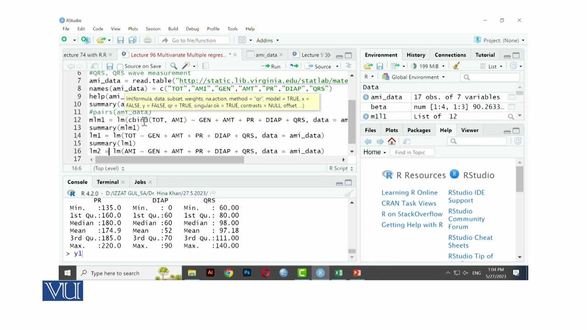The image size is (587, 330).
Task: Enable the Source on Save checkbox
Action: click(120, 66)
